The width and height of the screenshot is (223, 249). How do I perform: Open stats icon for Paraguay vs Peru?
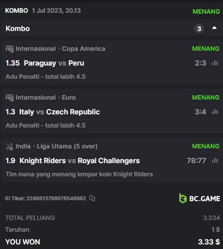pos(215,63)
